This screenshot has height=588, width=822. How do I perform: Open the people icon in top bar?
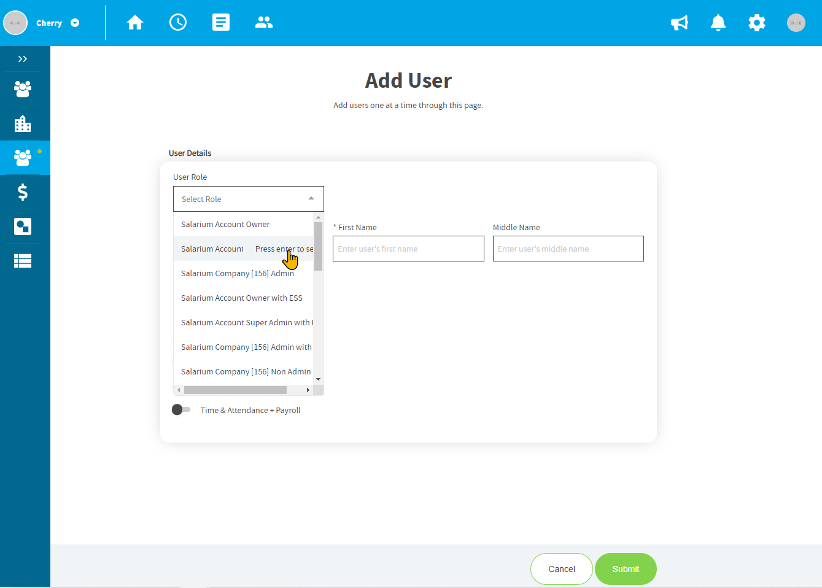pos(264,23)
